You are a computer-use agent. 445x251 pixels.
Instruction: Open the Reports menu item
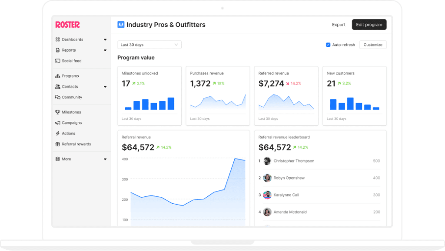pyautogui.click(x=70, y=50)
